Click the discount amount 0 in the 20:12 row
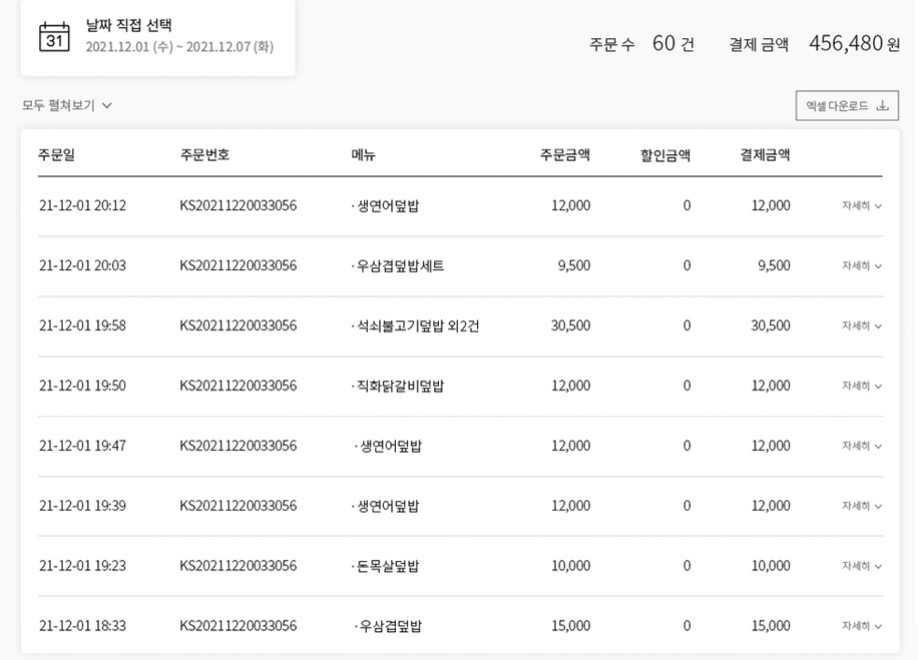918x660 pixels. tap(686, 206)
